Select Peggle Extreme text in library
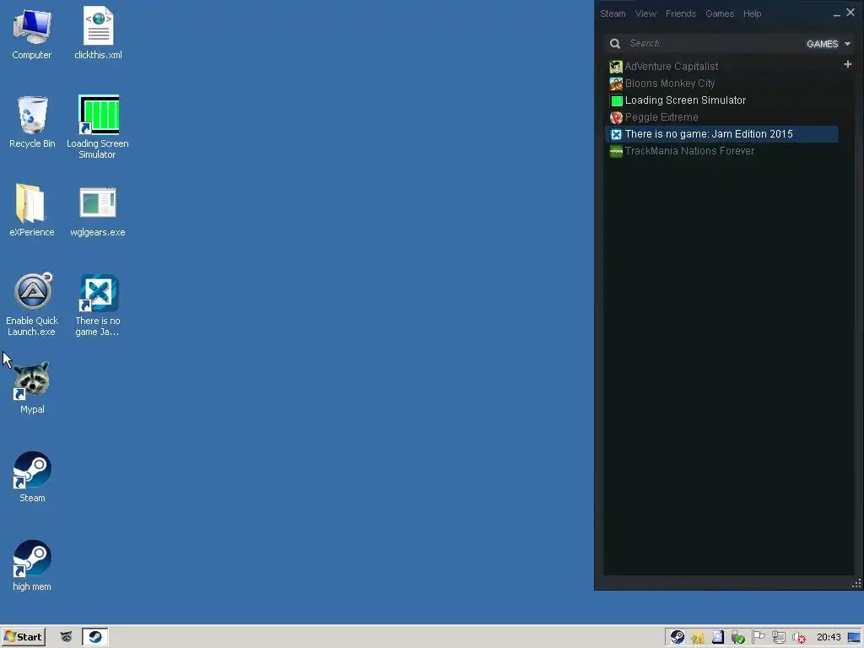The image size is (864, 648). click(661, 117)
